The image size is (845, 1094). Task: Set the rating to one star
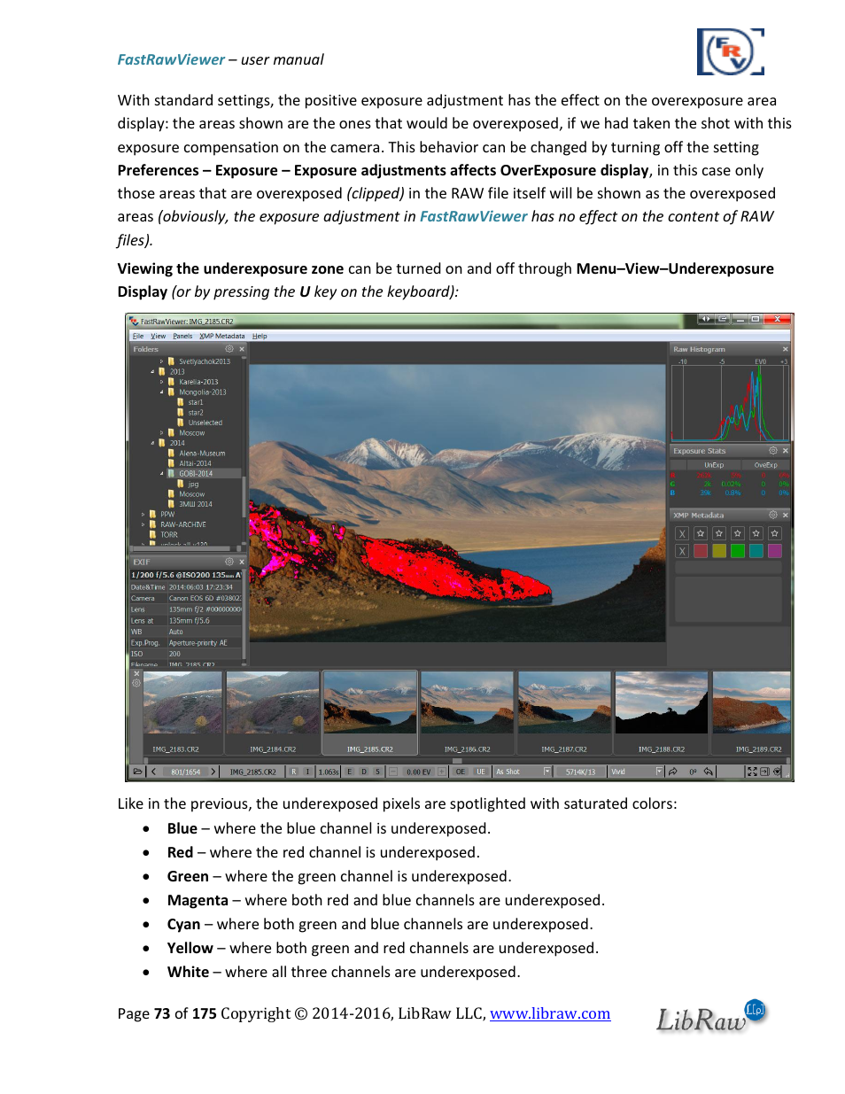point(701,533)
